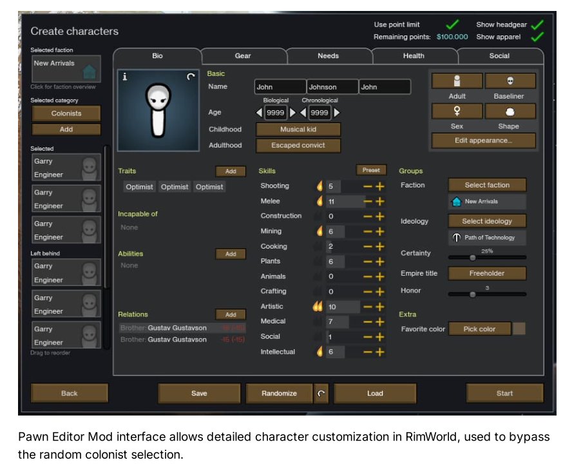
Task: Click the randomize options refresh icon
Action: pos(321,393)
